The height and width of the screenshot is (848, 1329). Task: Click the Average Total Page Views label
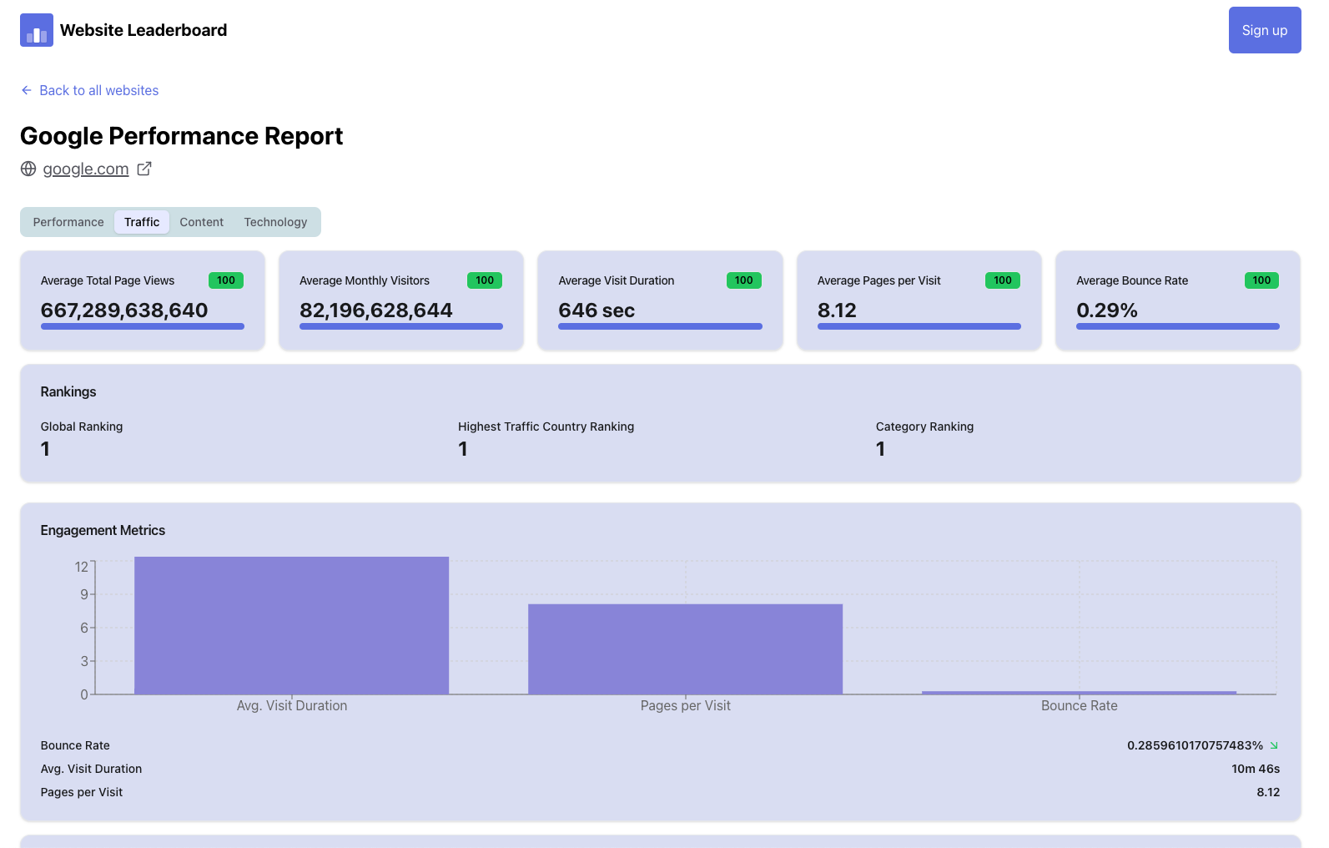pos(108,280)
